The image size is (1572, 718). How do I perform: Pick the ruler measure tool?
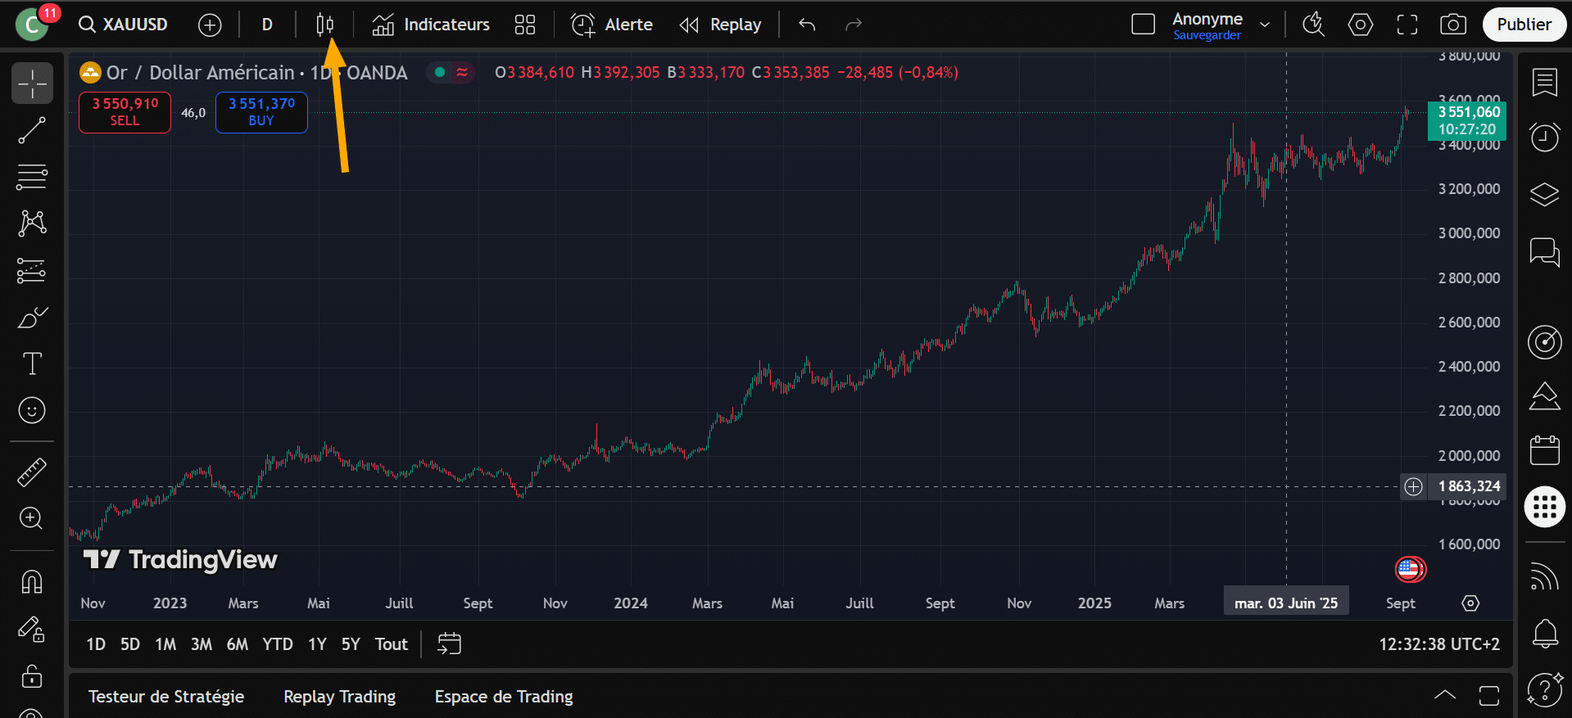point(32,472)
